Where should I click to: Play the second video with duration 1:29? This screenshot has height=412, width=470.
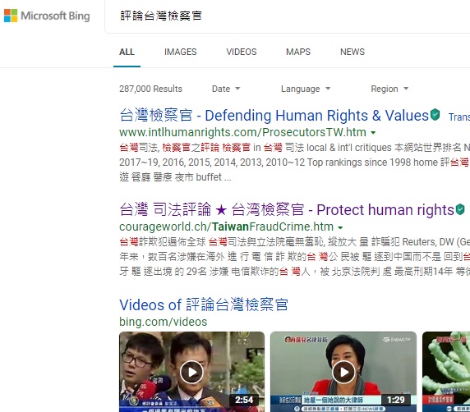click(x=343, y=372)
